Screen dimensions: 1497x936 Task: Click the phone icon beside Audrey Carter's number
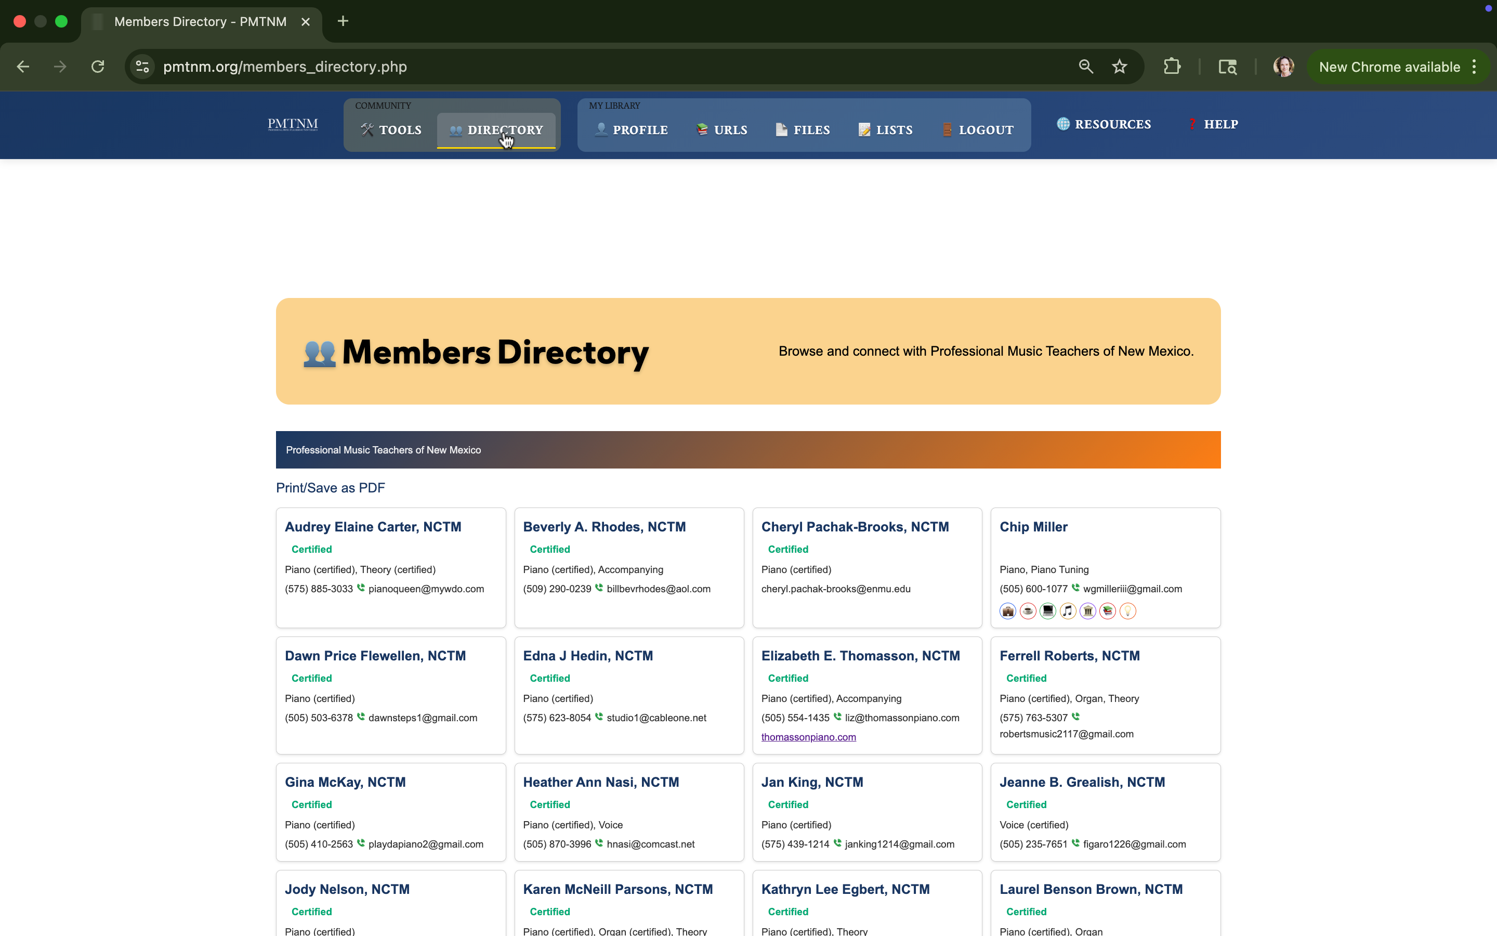pyautogui.click(x=361, y=588)
